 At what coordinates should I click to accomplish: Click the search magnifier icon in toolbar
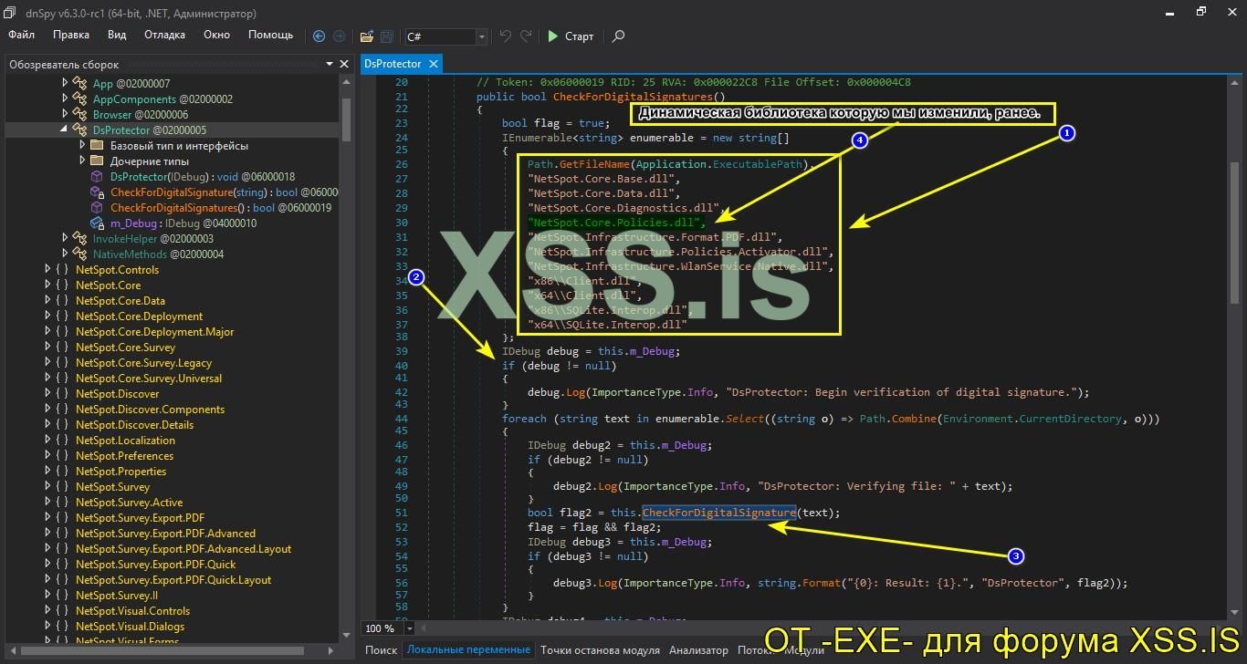[x=619, y=36]
